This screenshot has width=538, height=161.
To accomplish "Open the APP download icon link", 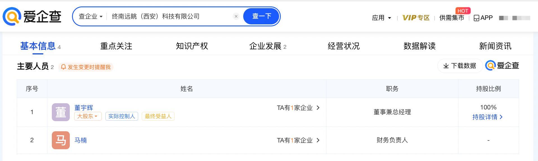I will click(483, 18).
